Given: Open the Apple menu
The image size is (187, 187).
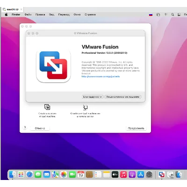Looking at the screenshot, I should [x=6, y=14].
